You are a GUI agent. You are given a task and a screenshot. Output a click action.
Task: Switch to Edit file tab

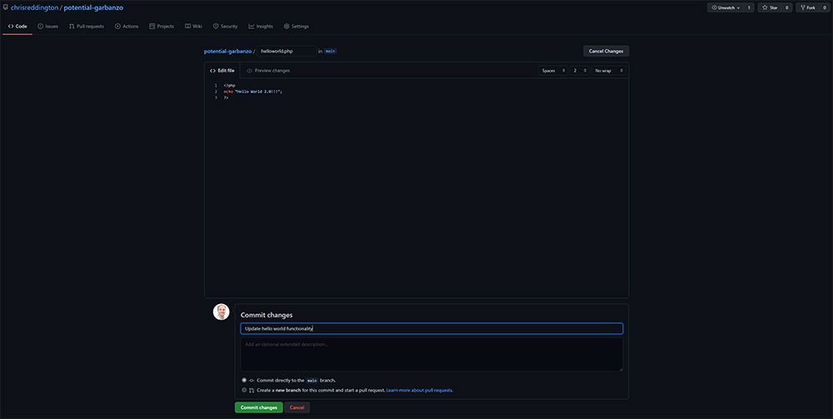(222, 70)
